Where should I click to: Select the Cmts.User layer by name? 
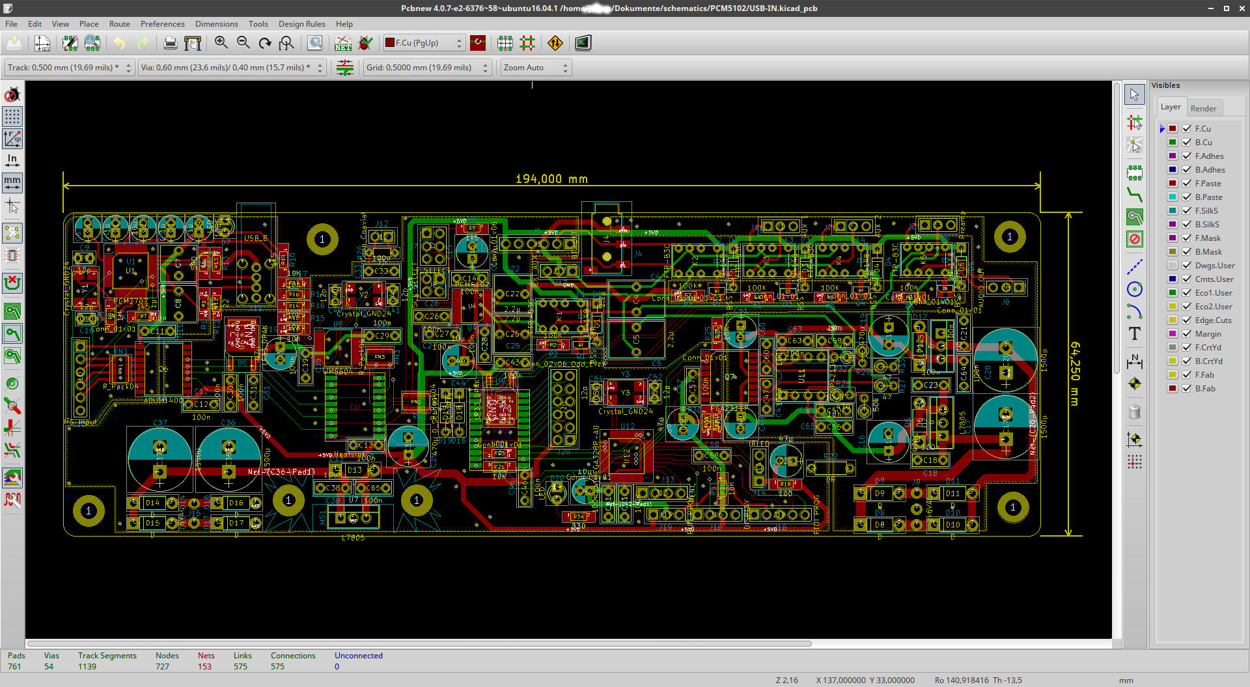point(1215,279)
